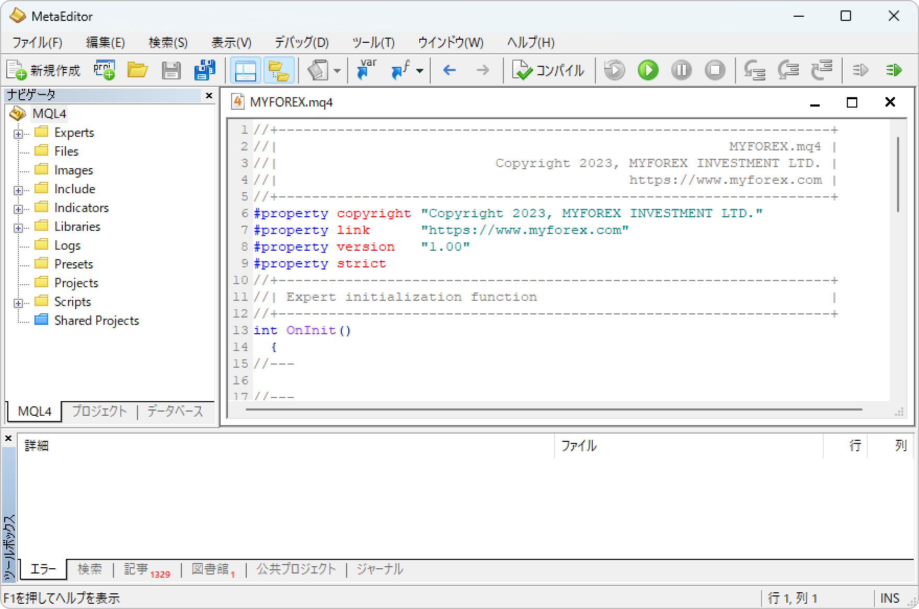Open the View (表示) menu
The height and width of the screenshot is (609, 919).
pos(231,42)
